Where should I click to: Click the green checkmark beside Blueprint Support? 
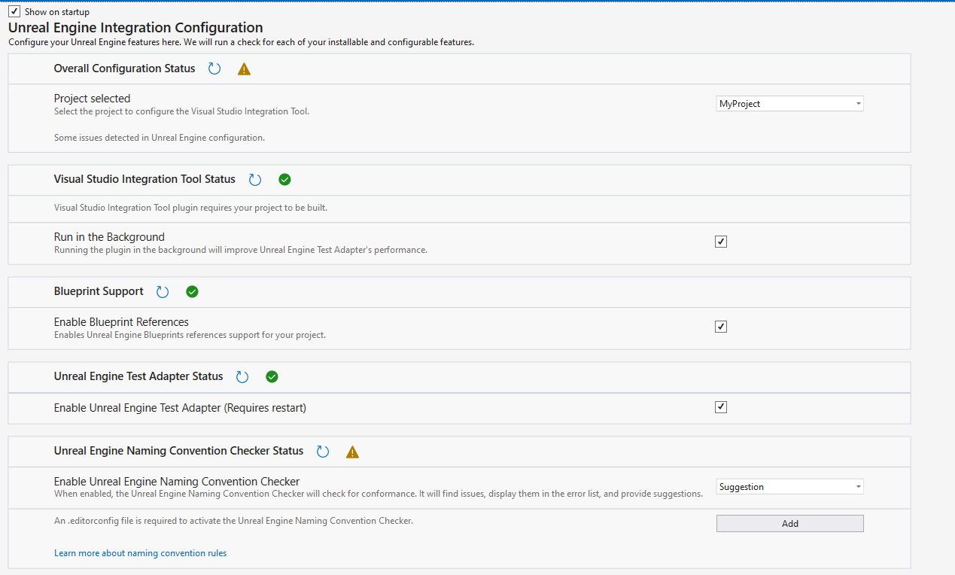coord(192,292)
